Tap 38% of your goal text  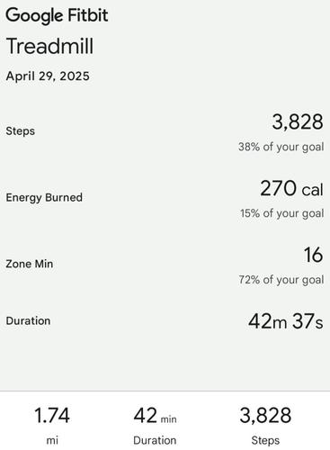(281, 147)
